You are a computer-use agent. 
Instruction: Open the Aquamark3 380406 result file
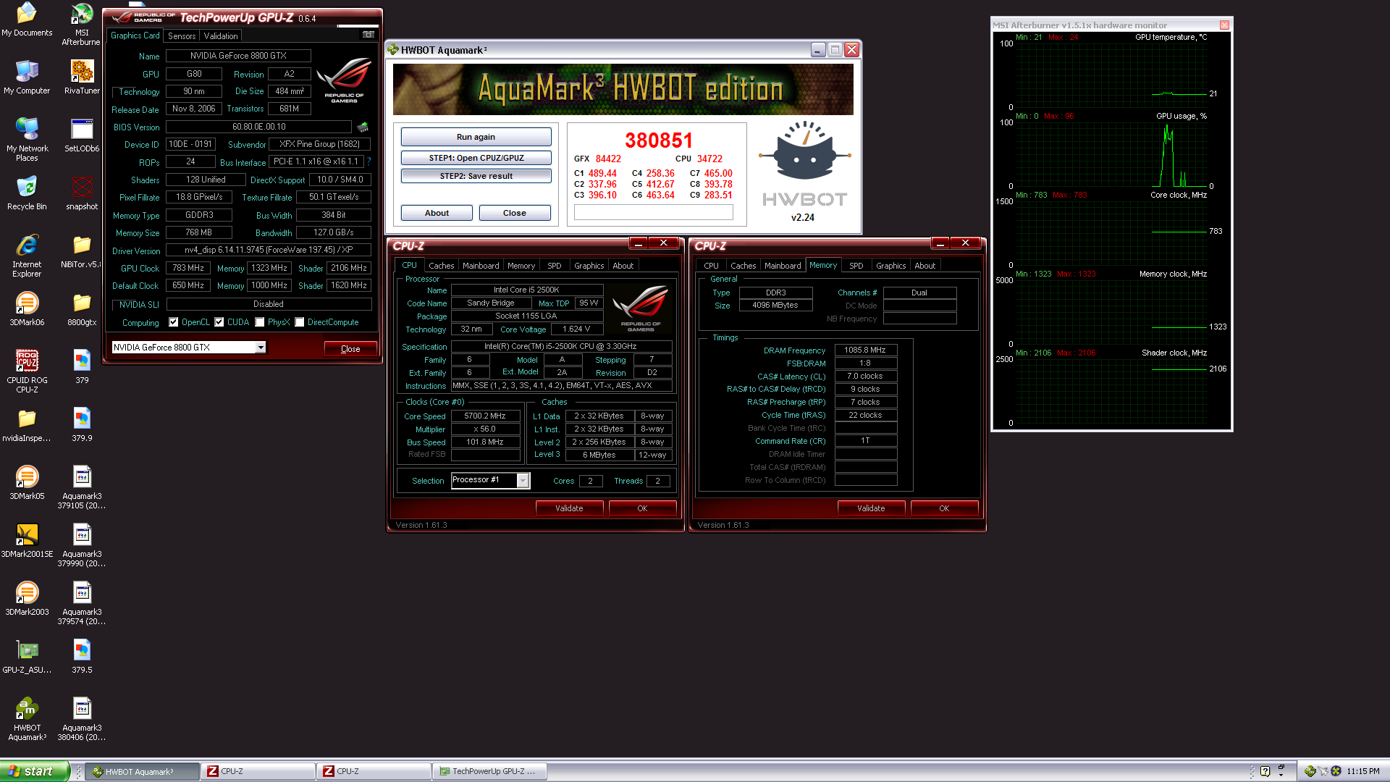[82, 719]
